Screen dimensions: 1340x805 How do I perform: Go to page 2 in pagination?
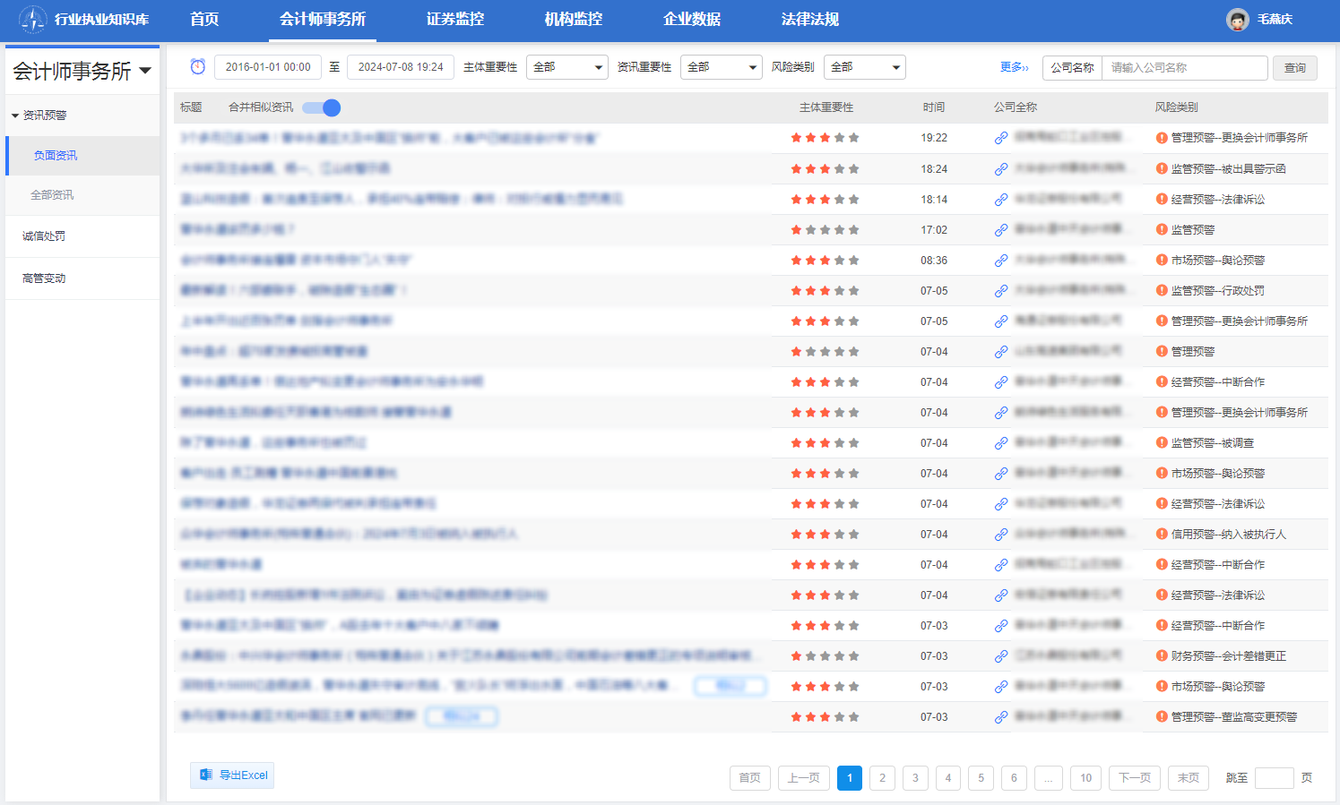click(882, 778)
